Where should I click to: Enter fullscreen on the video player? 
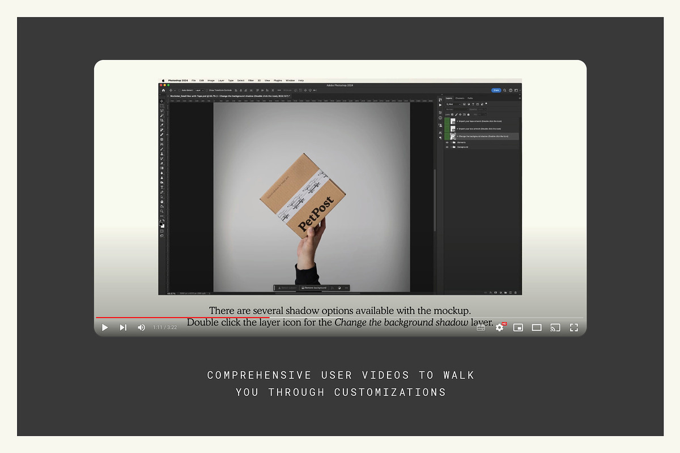[574, 327]
